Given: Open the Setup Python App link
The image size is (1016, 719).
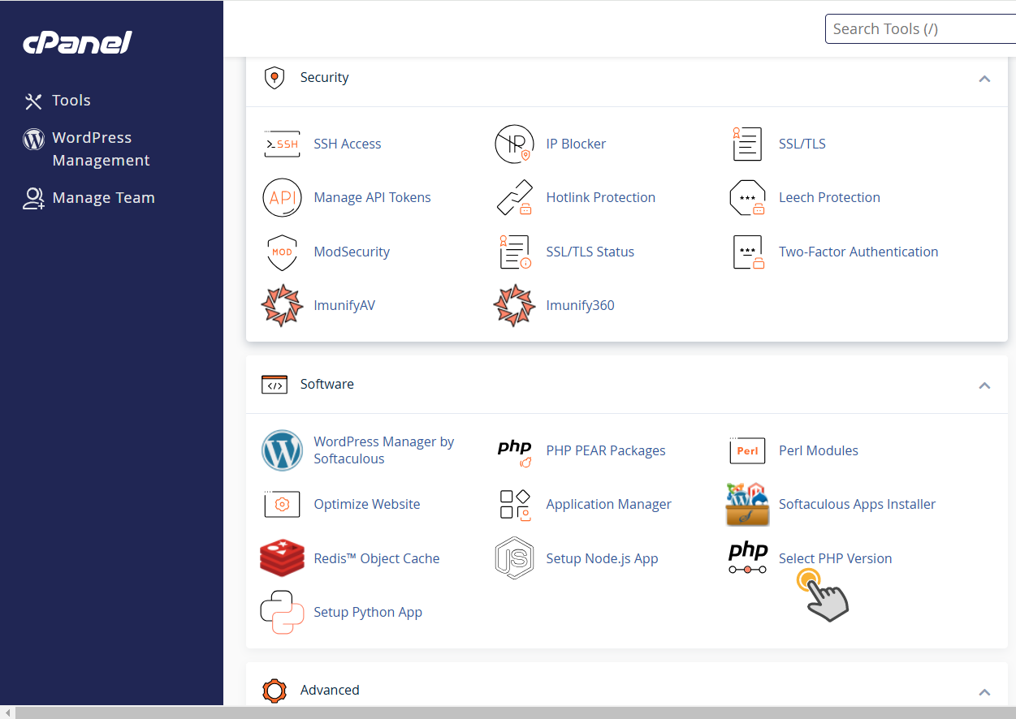Looking at the screenshot, I should (x=368, y=612).
